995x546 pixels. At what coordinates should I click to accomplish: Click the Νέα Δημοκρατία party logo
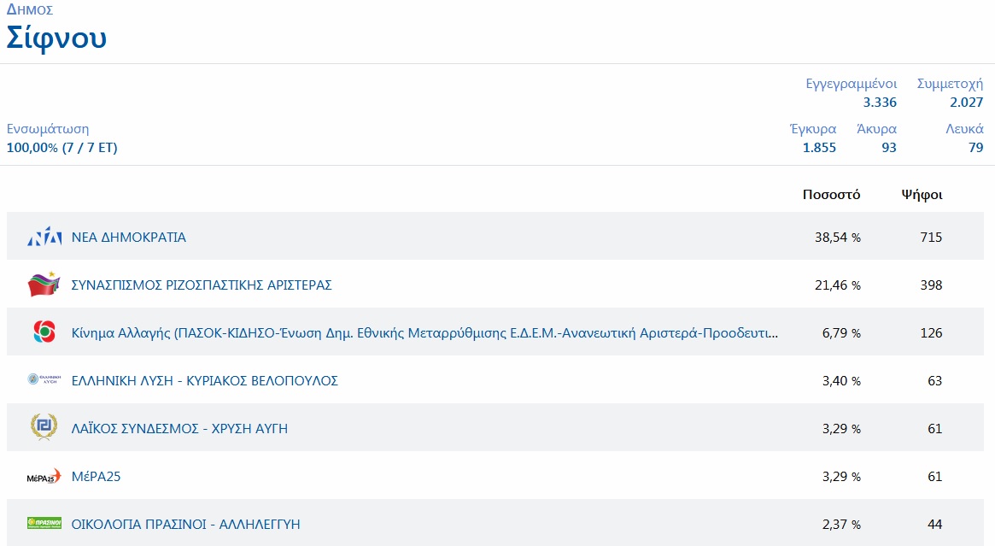click(x=44, y=238)
